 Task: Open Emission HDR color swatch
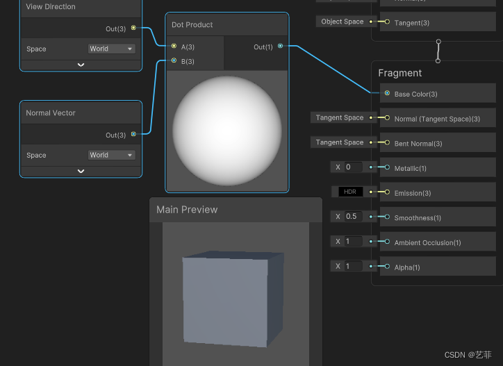tap(351, 192)
